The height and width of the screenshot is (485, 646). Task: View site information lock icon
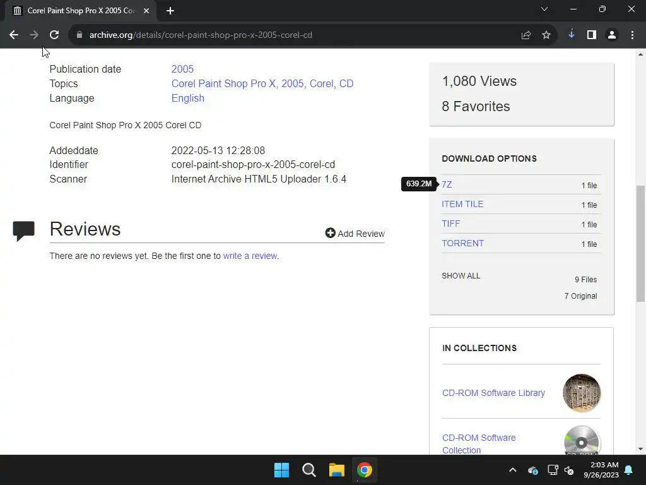click(x=79, y=35)
